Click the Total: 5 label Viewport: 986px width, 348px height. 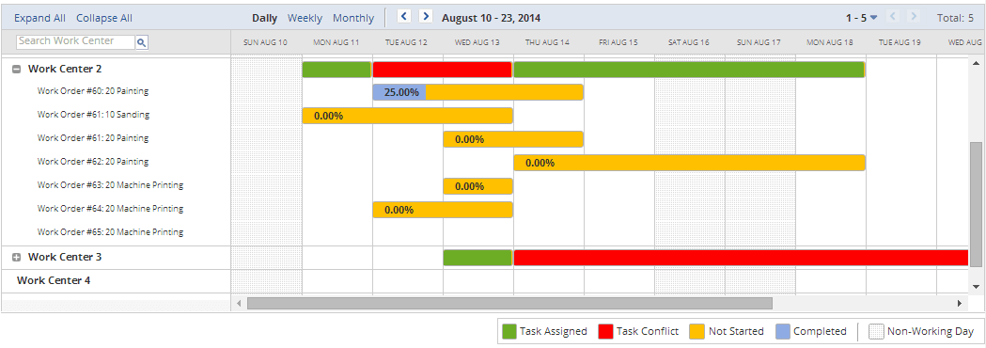(x=955, y=18)
